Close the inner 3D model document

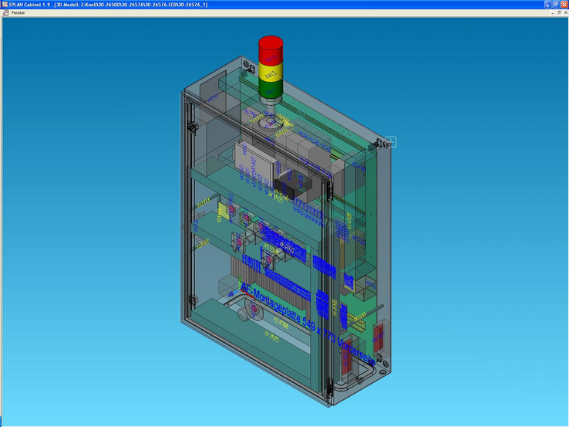(564, 13)
